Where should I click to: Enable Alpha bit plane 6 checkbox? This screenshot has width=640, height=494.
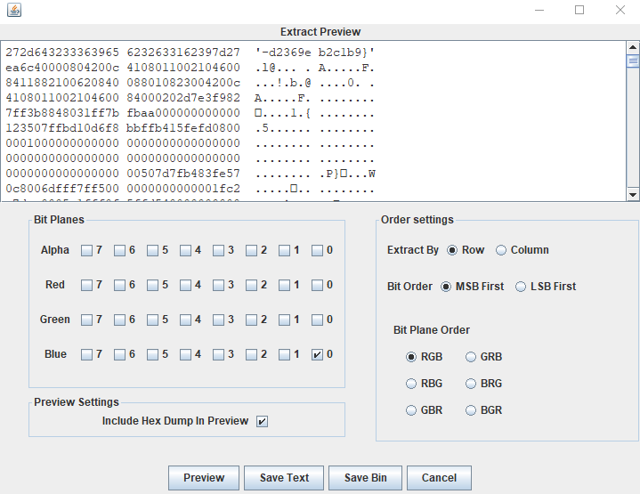[x=119, y=250]
